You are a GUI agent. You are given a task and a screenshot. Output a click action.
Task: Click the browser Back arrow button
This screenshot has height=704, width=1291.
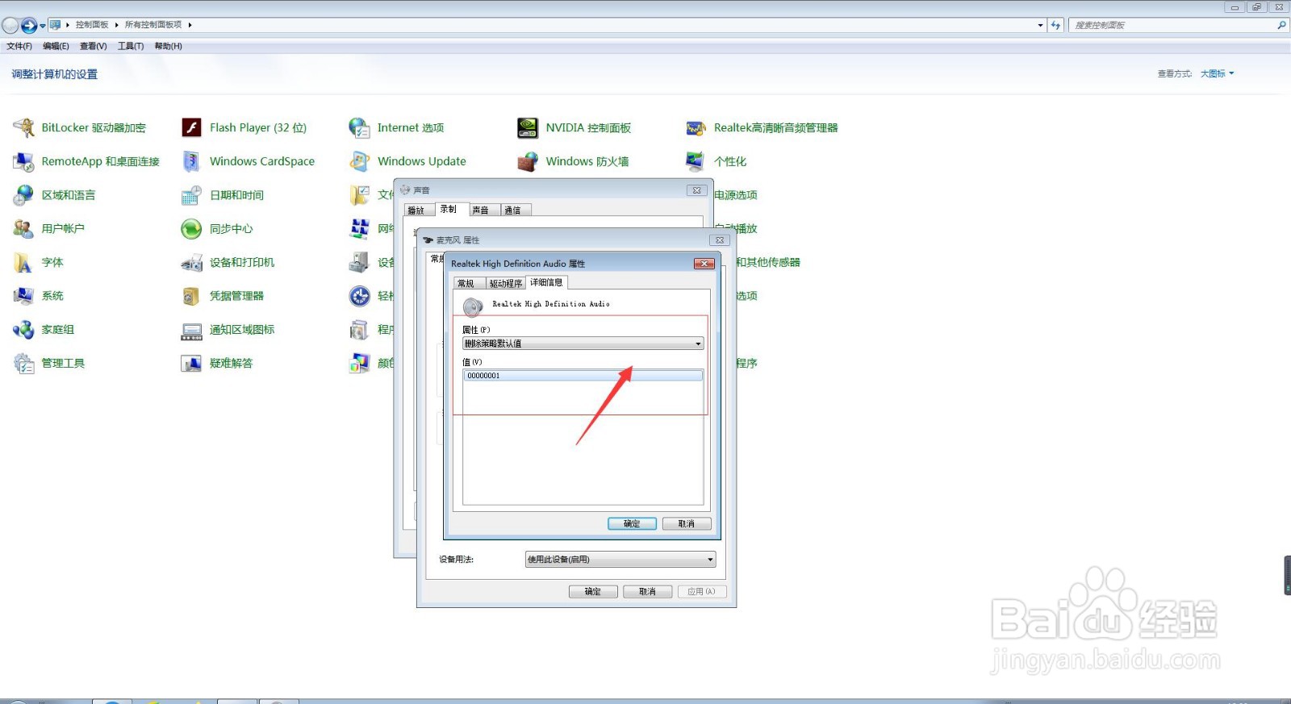point(10,25)
